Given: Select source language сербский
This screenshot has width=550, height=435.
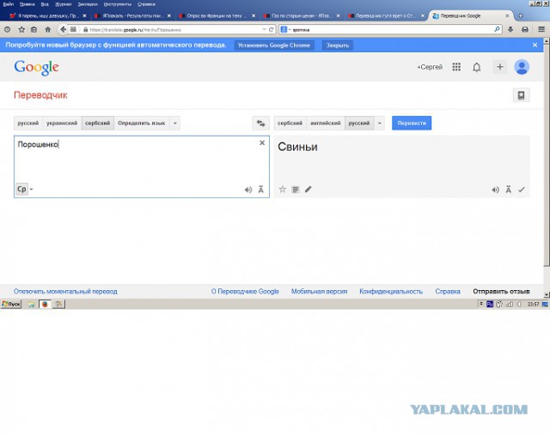Looking at the screenshot, I should tap(97, 123).
